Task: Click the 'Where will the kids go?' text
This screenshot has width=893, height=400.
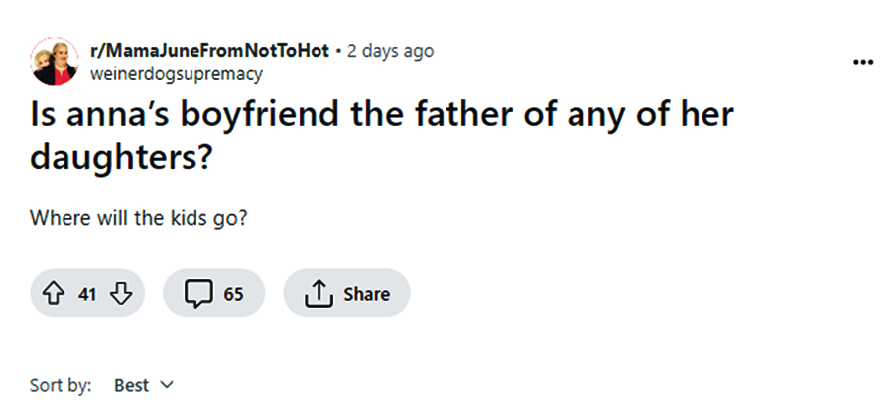Action: coord(139,217)
